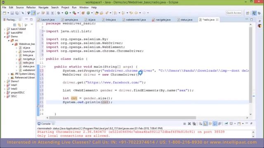Image resolution: width=264 pixels, height=148 pixels.
Task: Click the editor vertical scrollbar thumb
Action: click(250, 65)
